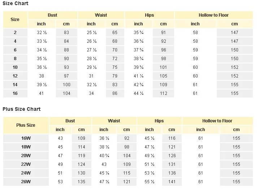Select bust cm value 104 for size 16
The height and width of the screenshot is (189, 259).
(x=66, y=93)
